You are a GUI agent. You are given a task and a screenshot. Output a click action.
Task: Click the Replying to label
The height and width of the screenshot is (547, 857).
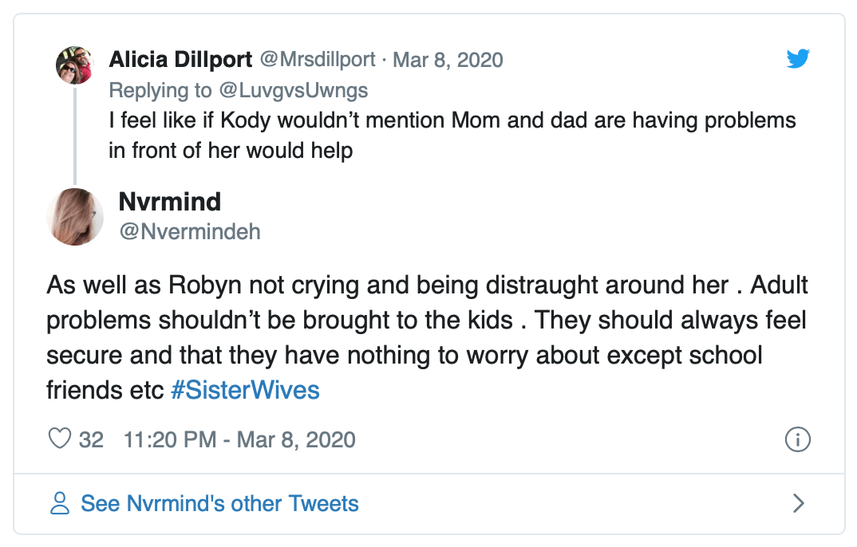pos(160,90)
